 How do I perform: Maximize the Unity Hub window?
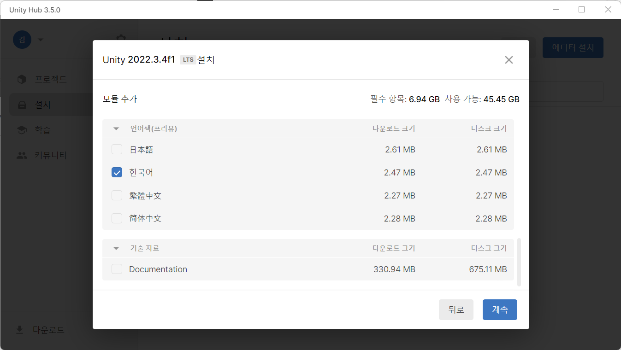[x=581, y=10]
